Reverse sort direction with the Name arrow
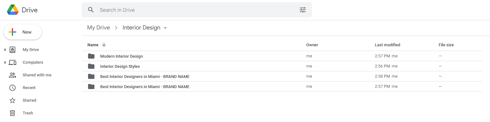 104,45
